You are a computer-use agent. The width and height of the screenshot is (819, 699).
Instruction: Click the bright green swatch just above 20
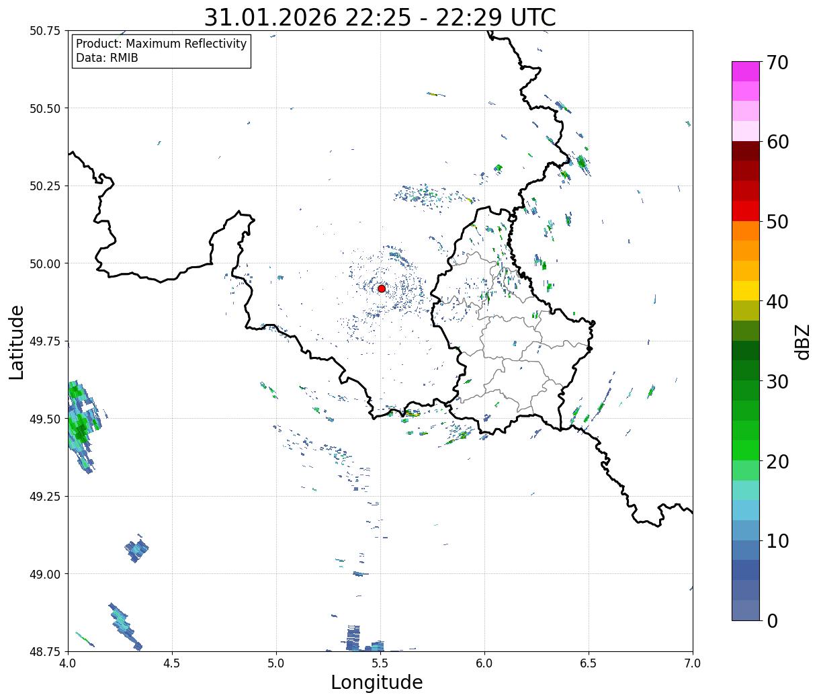(745, 450)
